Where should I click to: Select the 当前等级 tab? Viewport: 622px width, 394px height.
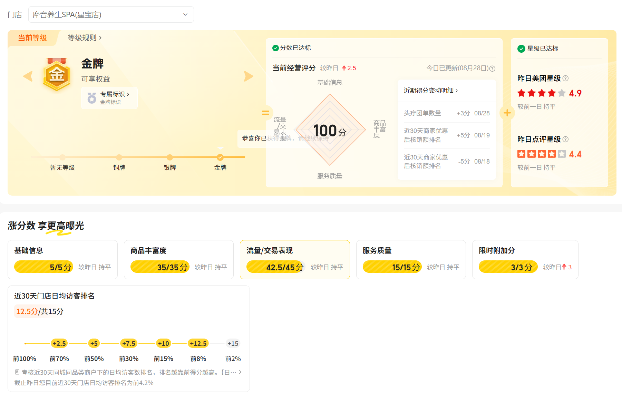pos(32,38)
